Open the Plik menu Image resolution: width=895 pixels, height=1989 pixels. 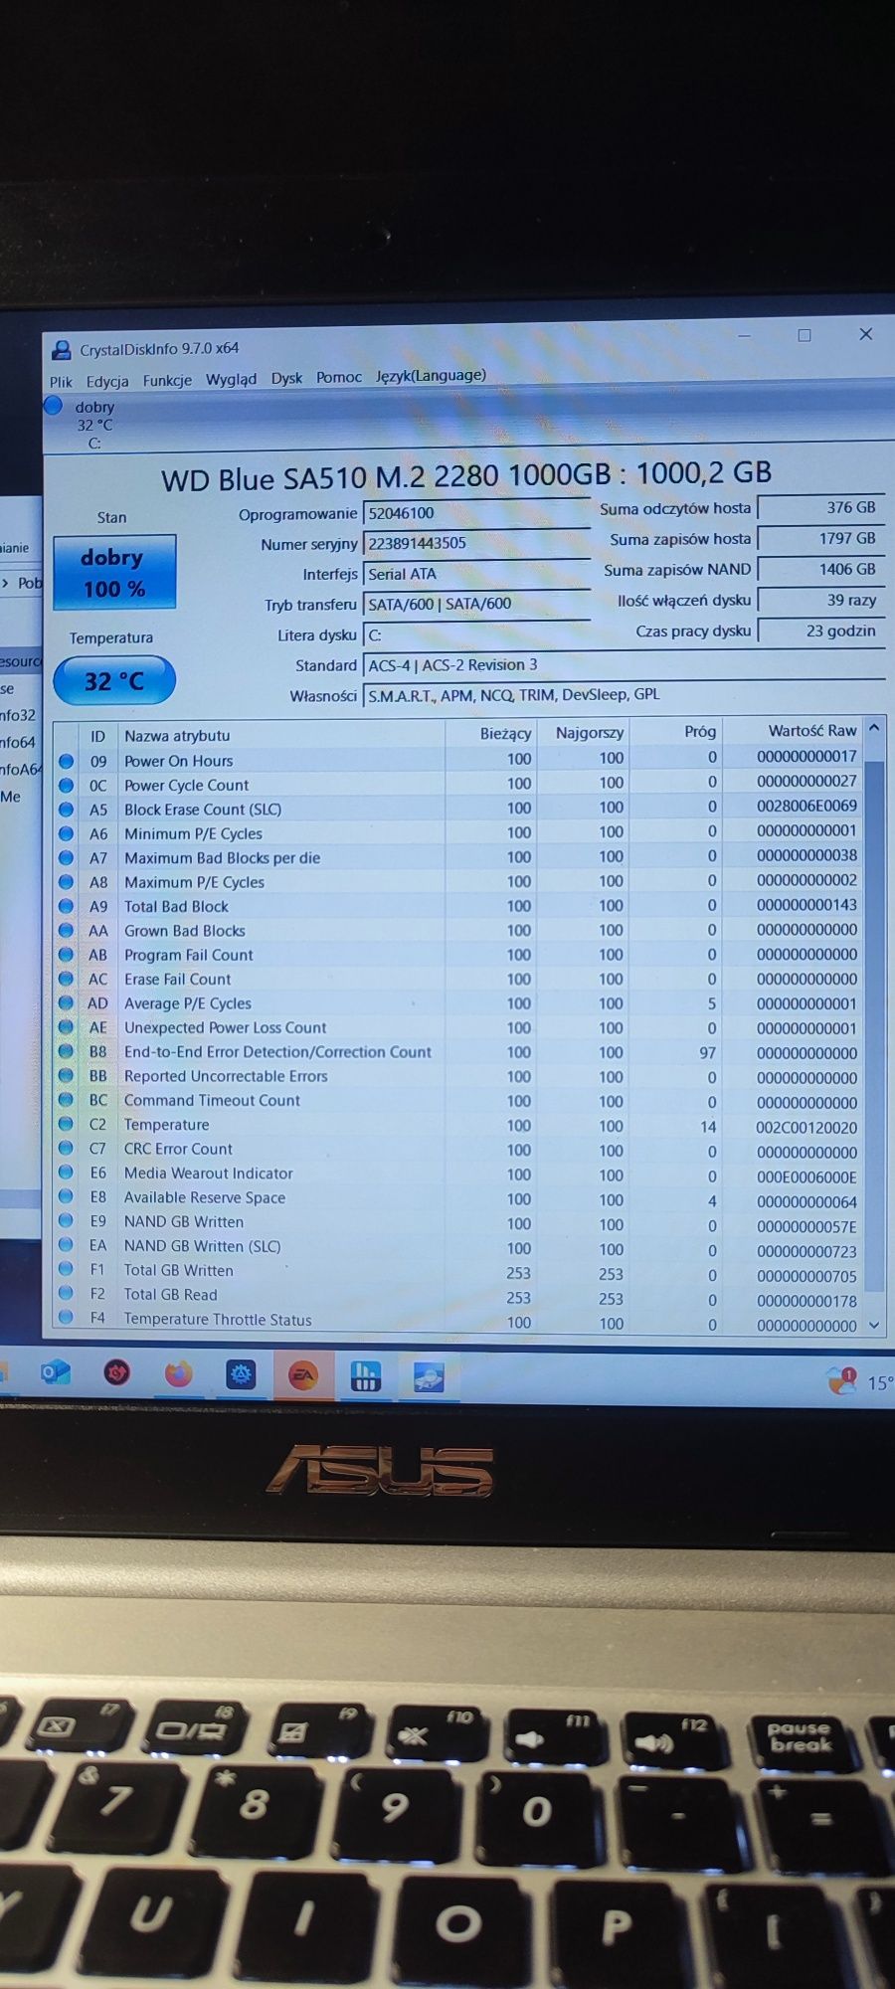[61, 382]
